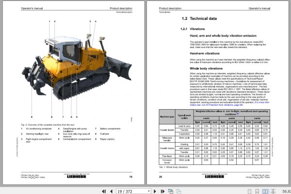The height and width of the screenshot is (194, 291).
Task: Click page number 19 in the left footer
Action: [x=130, y=177]
